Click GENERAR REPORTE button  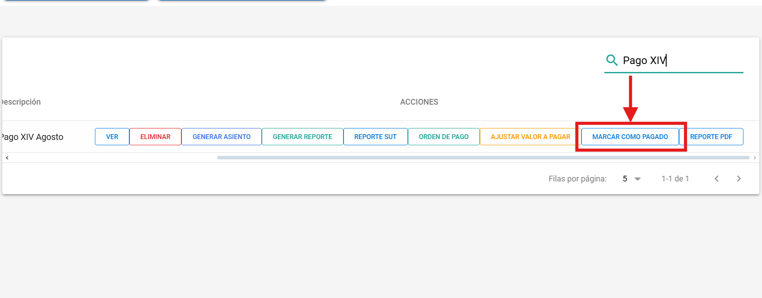click(302, 137)
